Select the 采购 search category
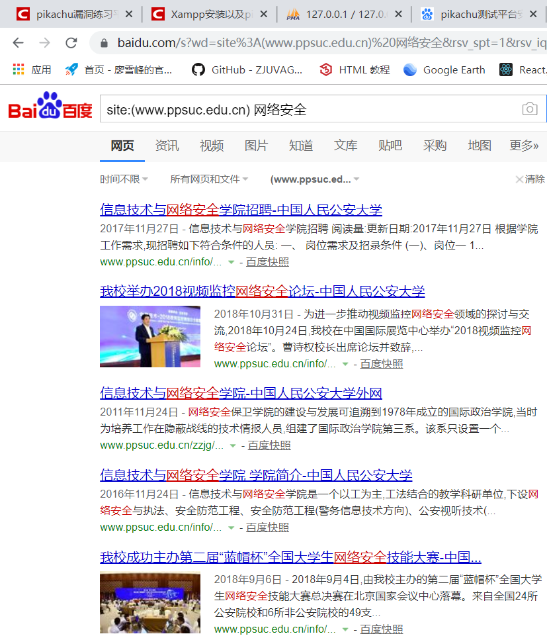Image resolution: width=547 pixels, height=636 pixels. (x=435, y=145)
